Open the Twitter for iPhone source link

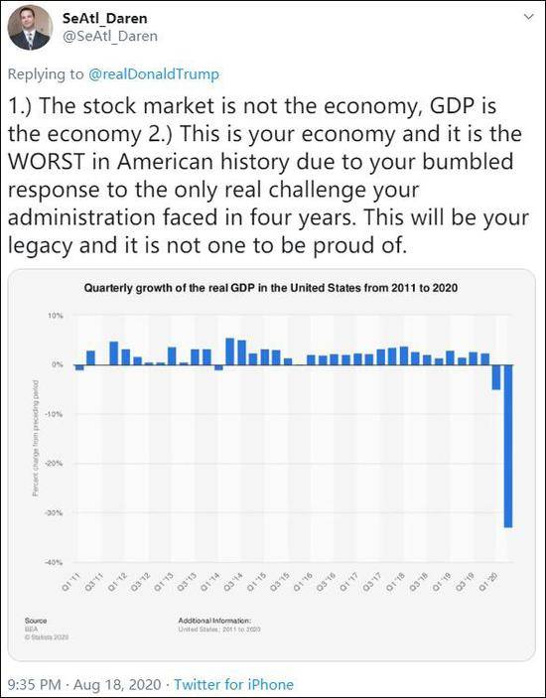coord(233,684)
